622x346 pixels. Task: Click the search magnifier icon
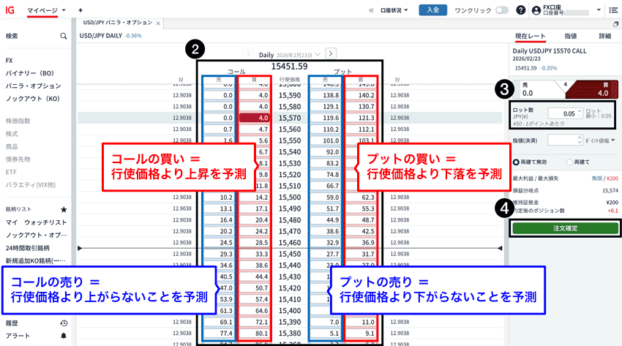64,36
